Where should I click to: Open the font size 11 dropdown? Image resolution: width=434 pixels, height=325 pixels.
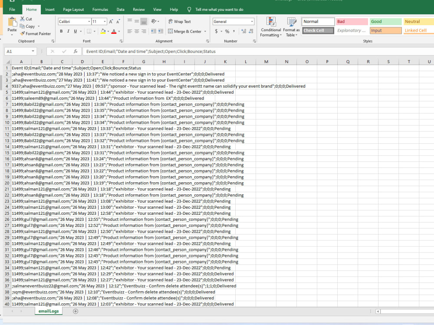105,22
